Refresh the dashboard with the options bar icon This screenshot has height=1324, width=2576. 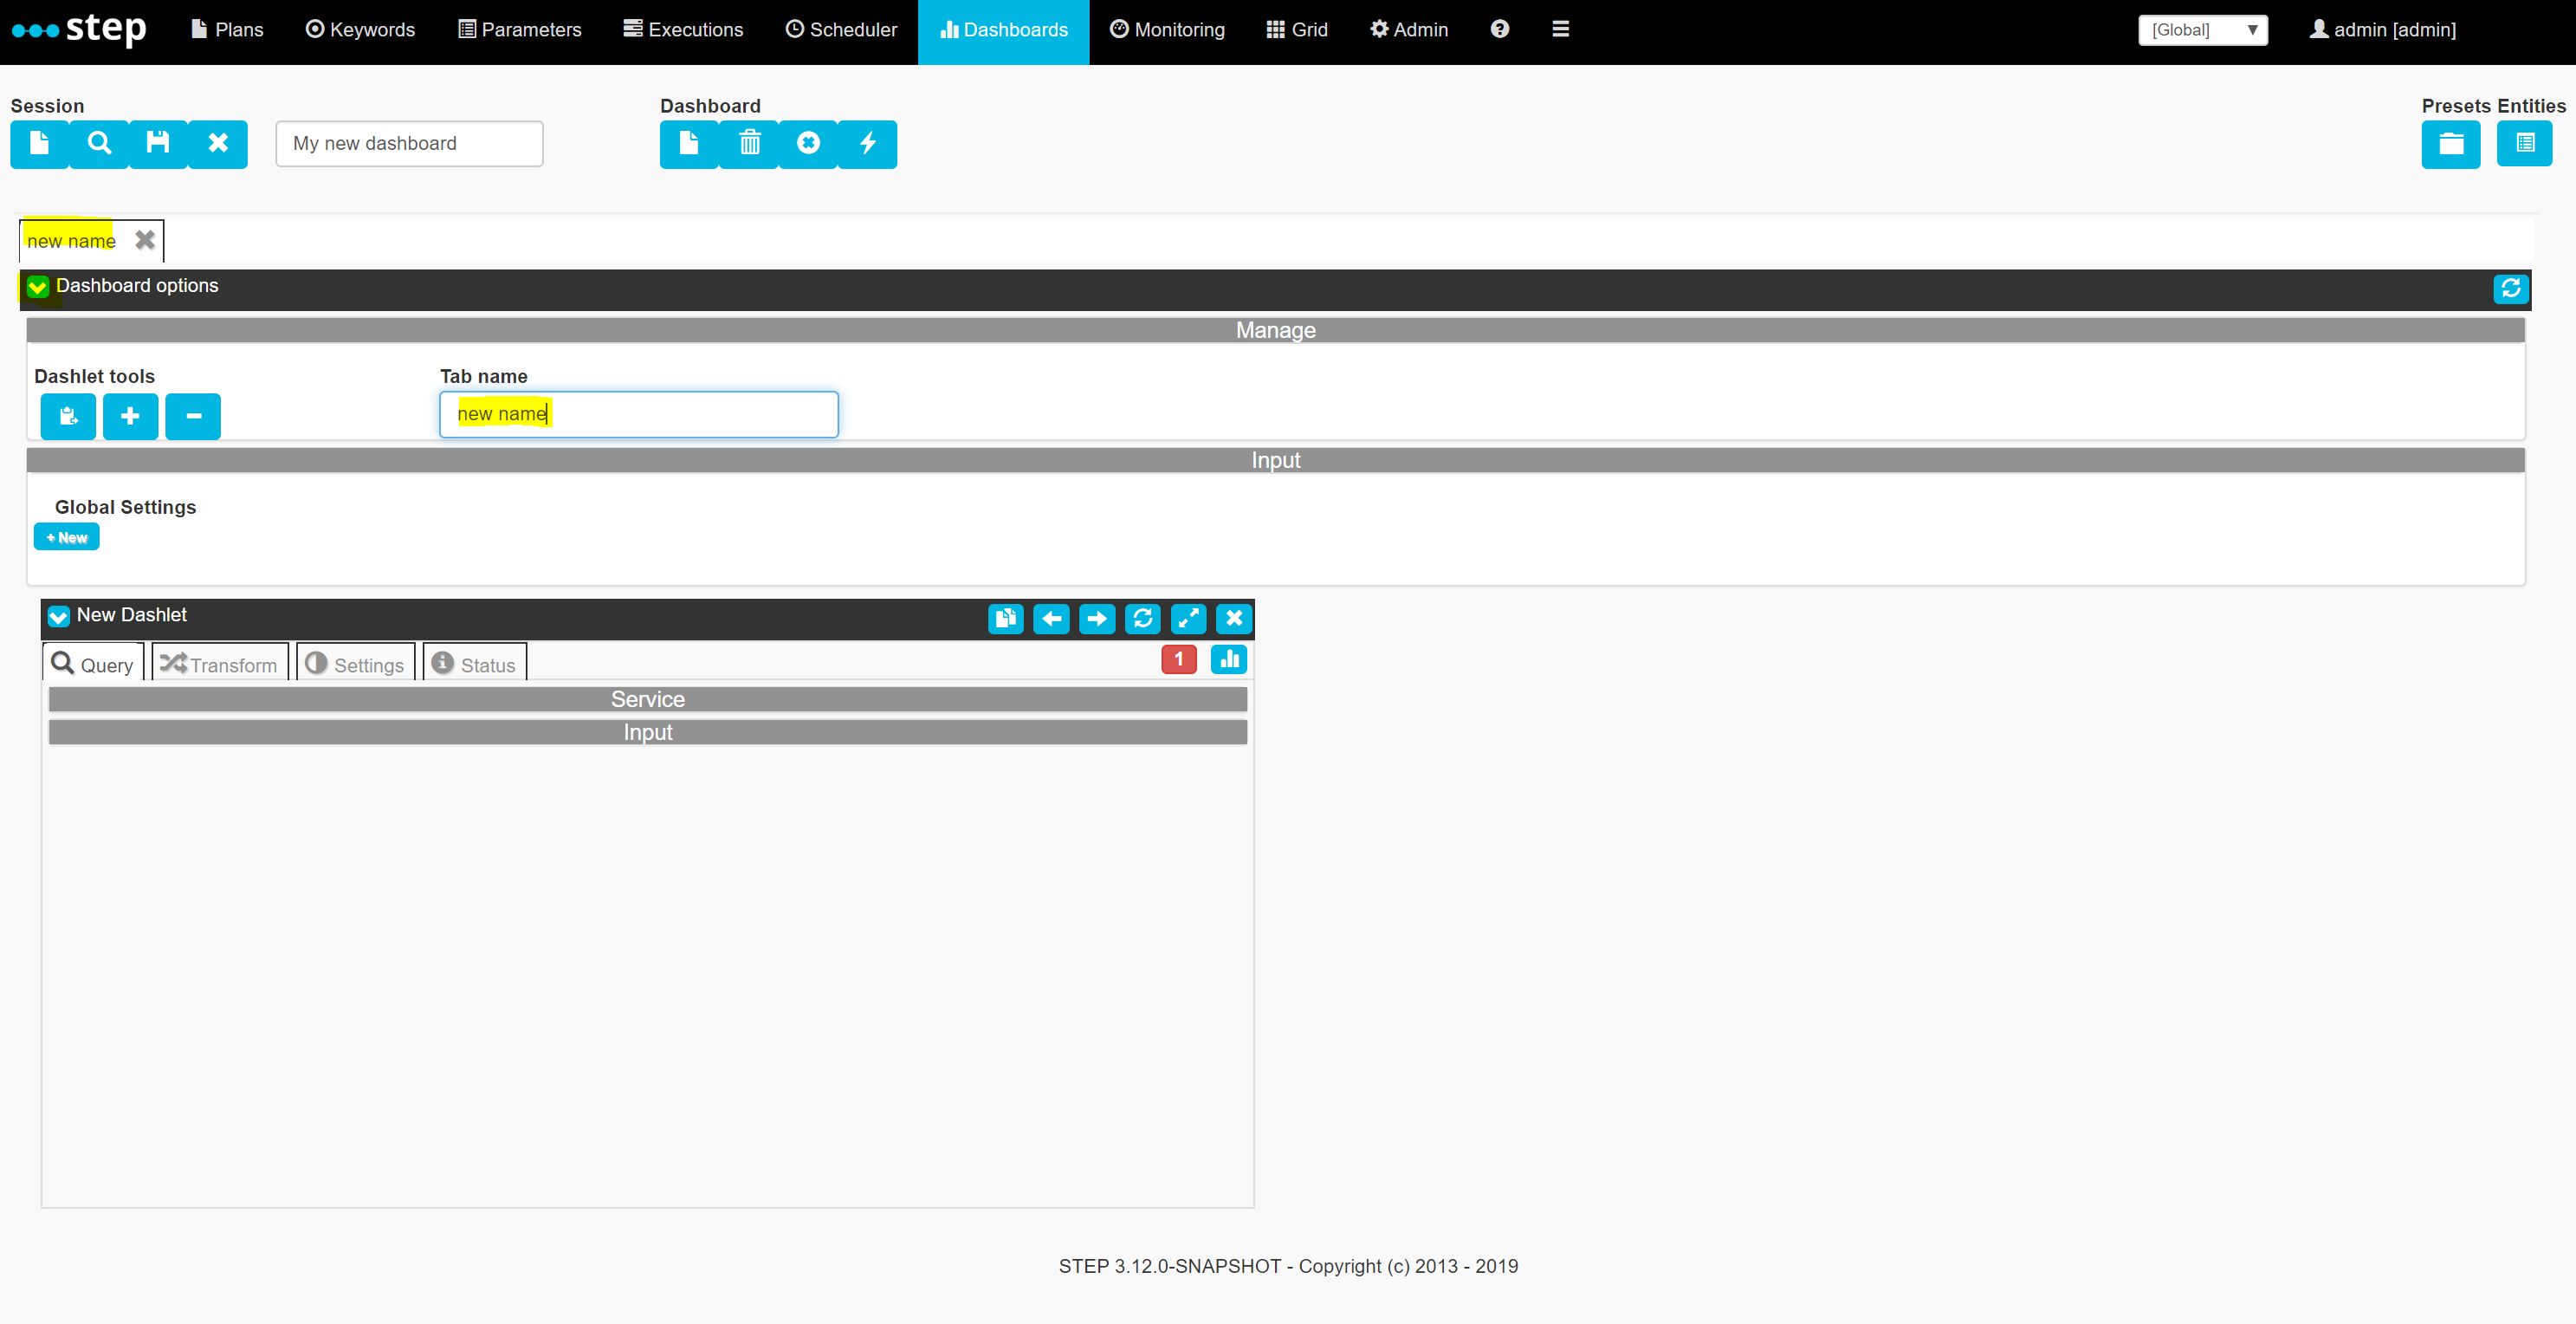pyautogui.click(x=2511, y=289)
